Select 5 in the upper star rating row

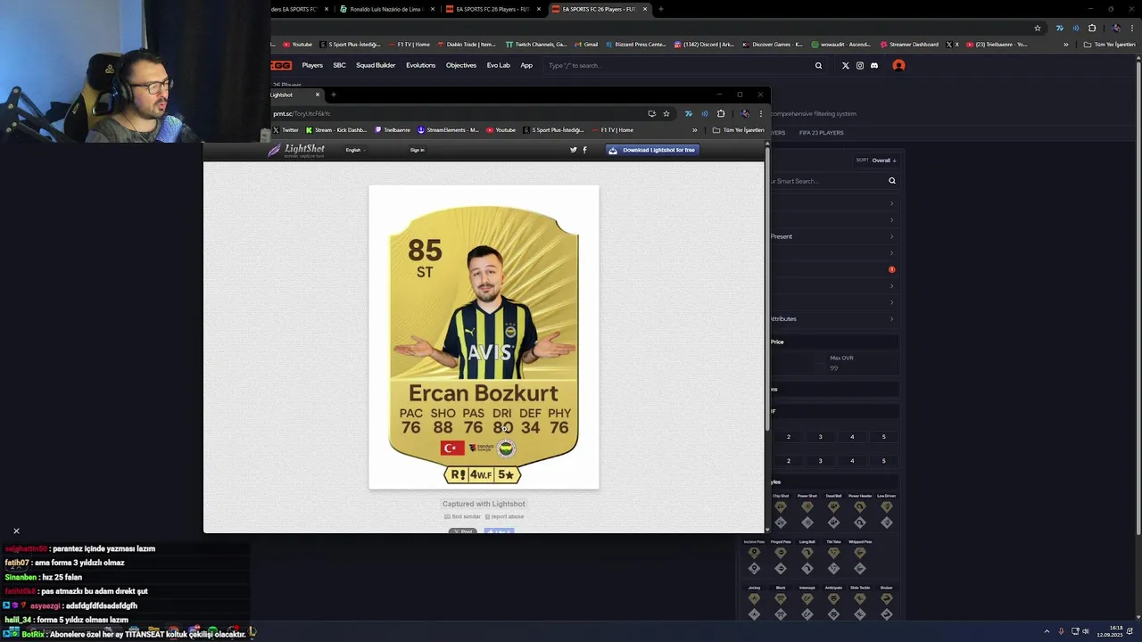click(x=883, y=437)
